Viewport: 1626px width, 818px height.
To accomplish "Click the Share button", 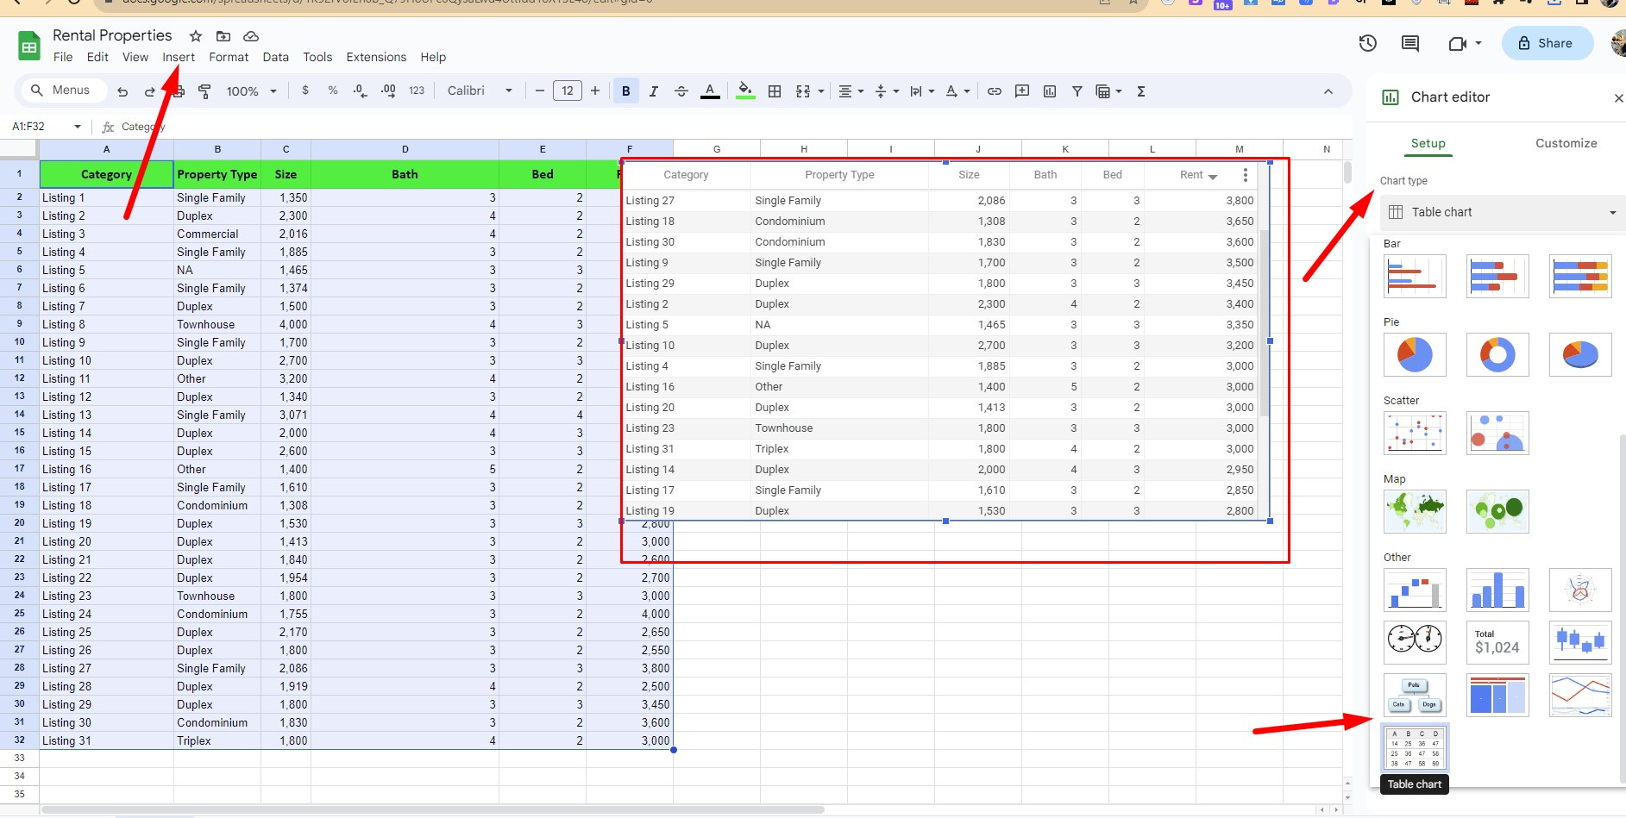I will (x=1548, y=43).
